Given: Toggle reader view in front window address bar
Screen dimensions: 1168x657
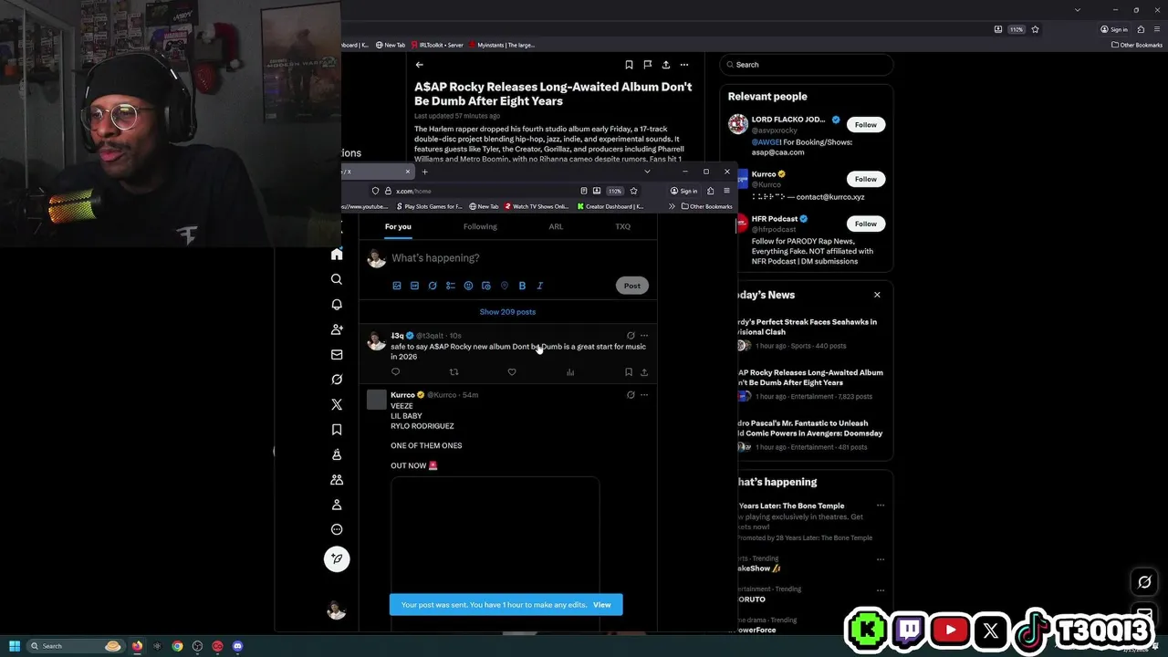Looking at the screenshot, I should (583, 191).
